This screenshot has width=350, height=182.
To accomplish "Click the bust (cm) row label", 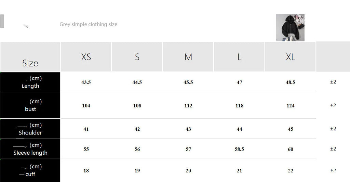I will pyautogui.click(x=30, y=105).
